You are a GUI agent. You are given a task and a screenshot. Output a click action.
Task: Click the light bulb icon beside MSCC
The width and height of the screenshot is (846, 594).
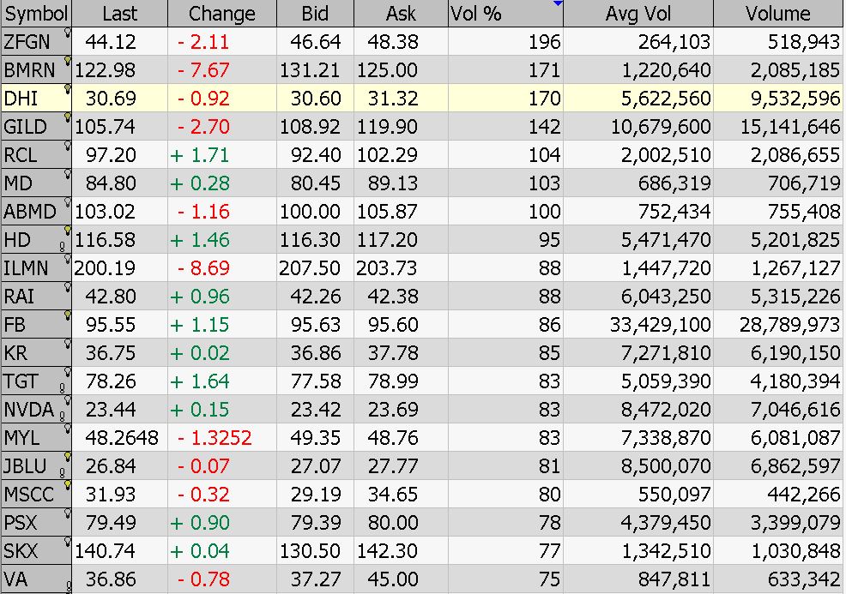click(68, 485)
